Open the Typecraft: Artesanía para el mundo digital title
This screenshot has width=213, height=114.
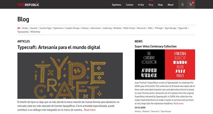point(59,47)
